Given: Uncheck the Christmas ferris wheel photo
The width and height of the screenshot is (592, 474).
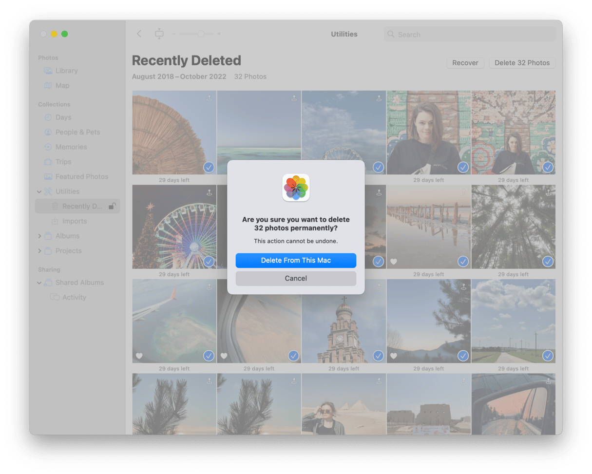Looking at the screenshot, I should (x=209, y=262).
